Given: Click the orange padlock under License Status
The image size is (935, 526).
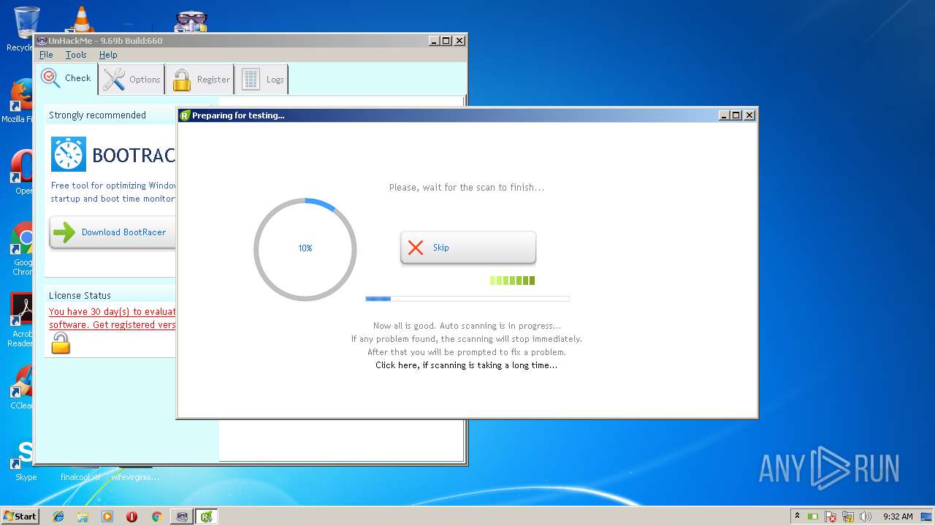Looking at the screenshot, I should (x=61, y=343).
